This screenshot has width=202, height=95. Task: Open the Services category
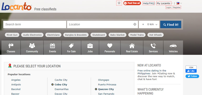153,48
